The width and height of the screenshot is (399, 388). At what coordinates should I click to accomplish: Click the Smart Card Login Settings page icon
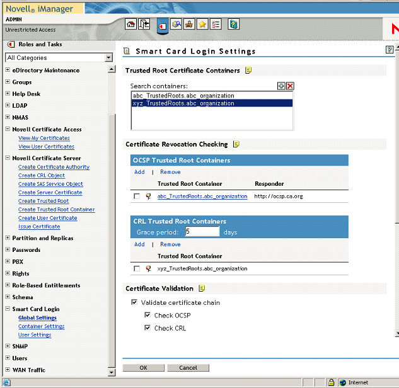(127, 51)
